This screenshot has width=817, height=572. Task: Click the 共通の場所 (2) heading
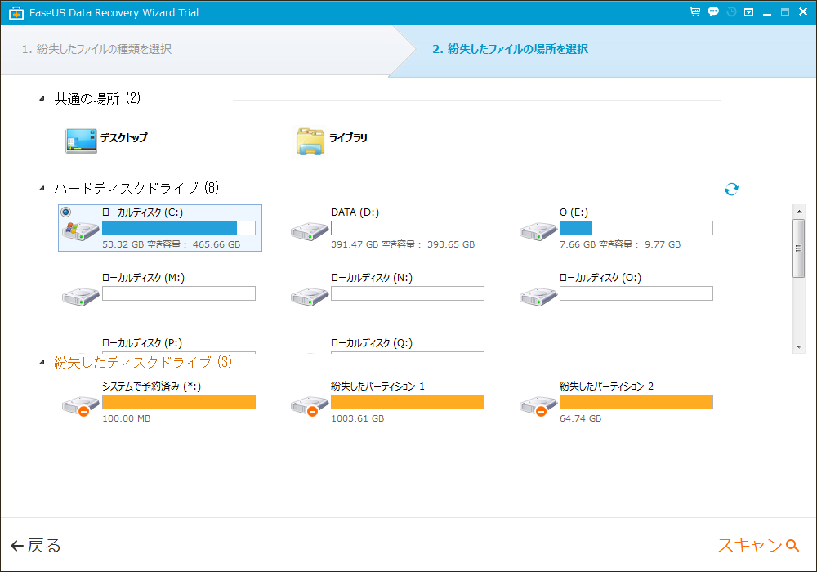97,98
